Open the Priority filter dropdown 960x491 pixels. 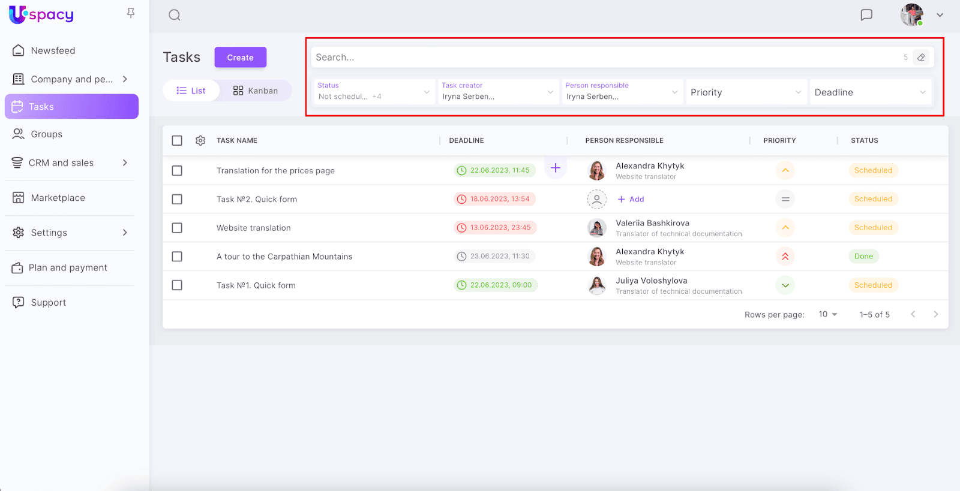coord(745,92)
